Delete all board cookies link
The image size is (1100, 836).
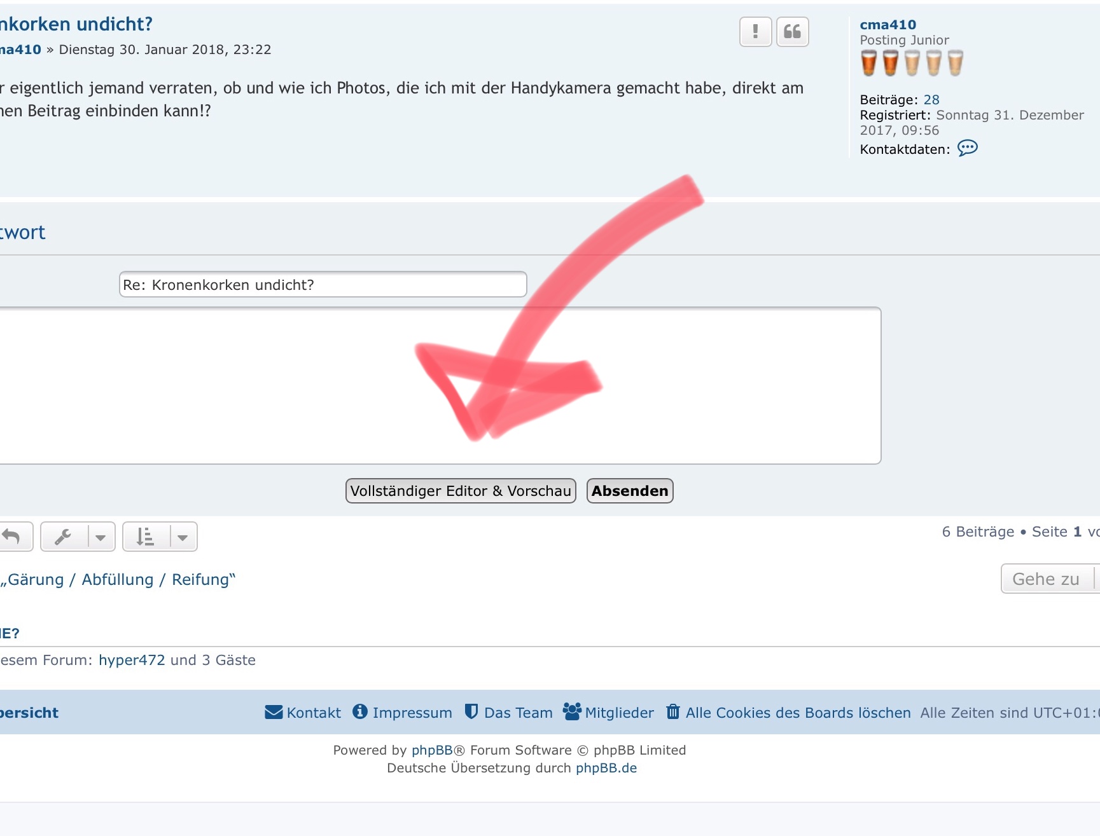pyautogui.click(x=789, y=713)
